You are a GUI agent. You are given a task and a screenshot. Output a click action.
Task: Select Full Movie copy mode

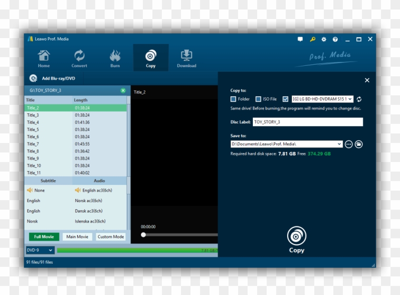(44, 237)
